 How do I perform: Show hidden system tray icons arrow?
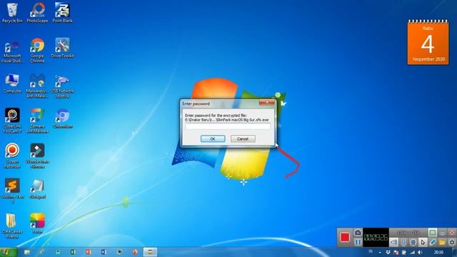(380, 252)
